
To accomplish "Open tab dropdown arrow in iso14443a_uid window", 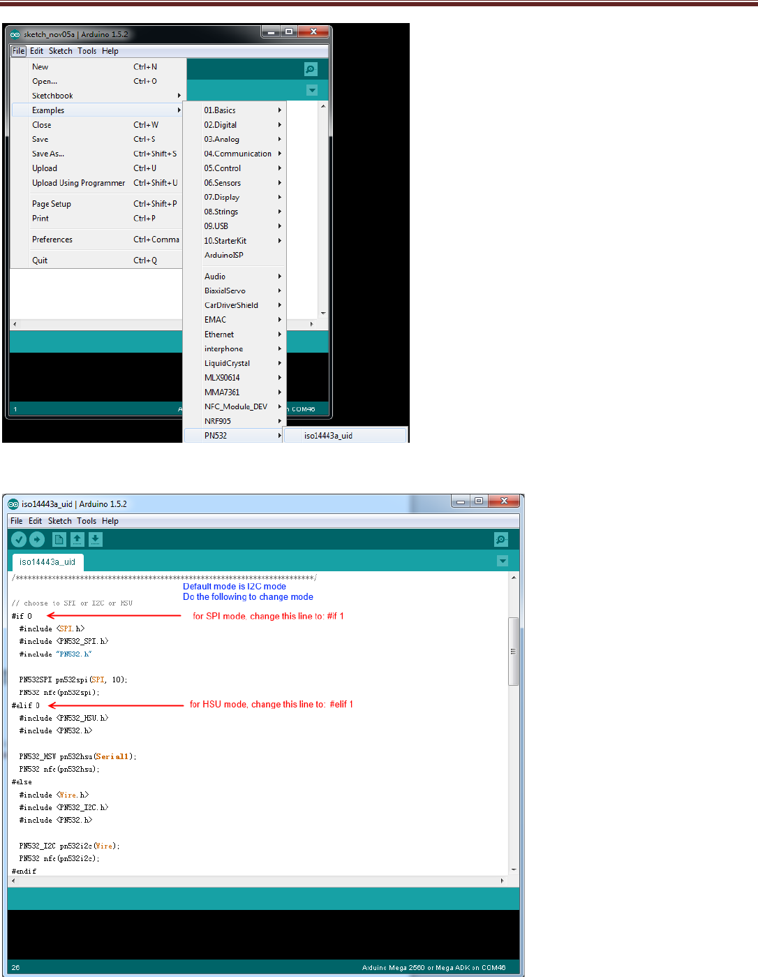I will 503,561.
